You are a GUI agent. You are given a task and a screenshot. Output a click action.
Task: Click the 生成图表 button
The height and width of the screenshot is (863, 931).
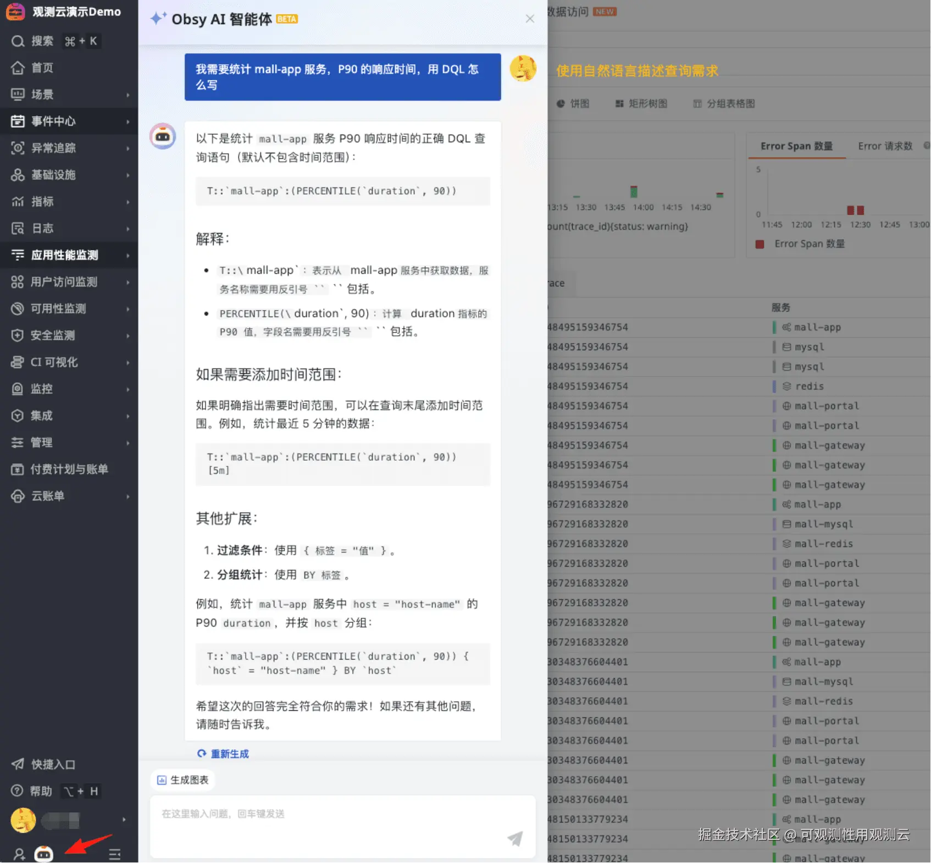183,781
